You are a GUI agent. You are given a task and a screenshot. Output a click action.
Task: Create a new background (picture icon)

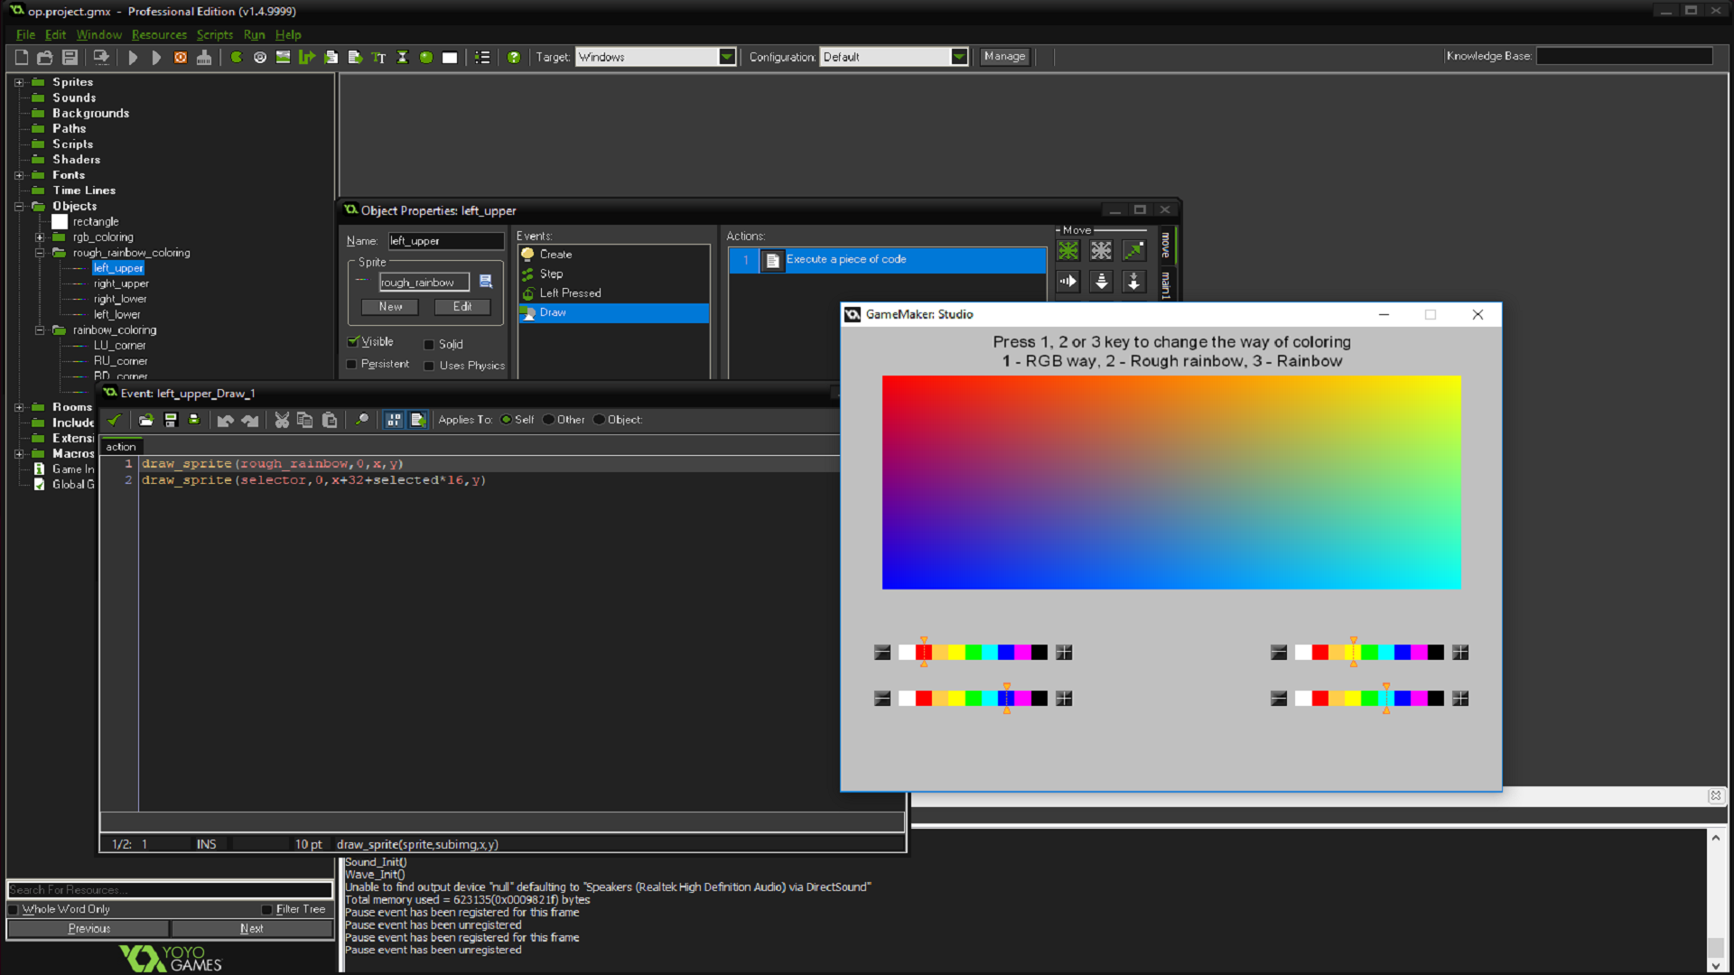point(284,57)
